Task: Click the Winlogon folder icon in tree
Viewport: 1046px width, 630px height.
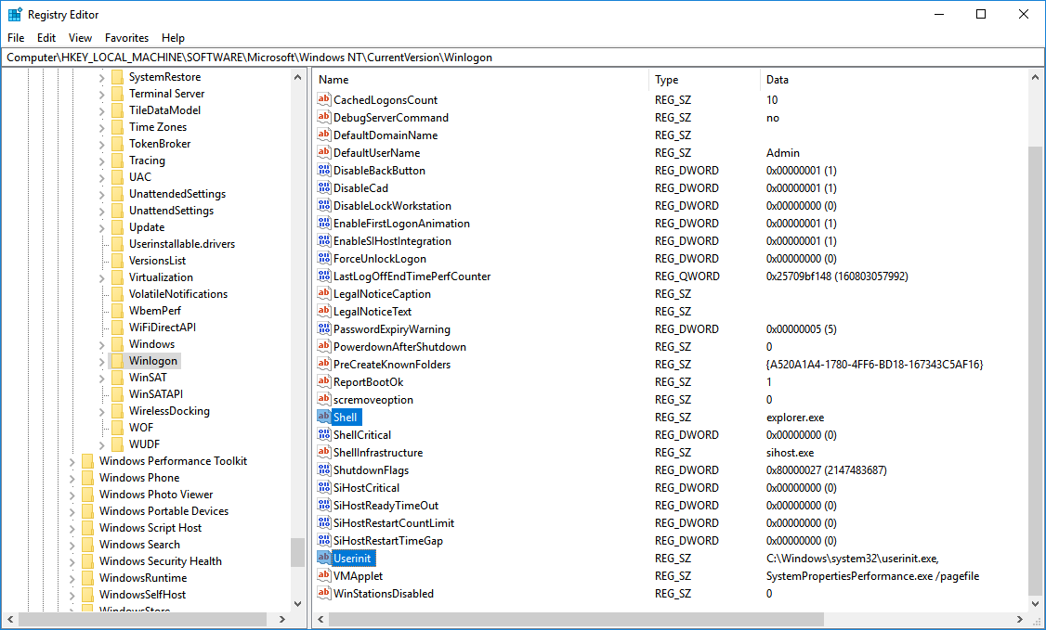Action: pos(117,361)
